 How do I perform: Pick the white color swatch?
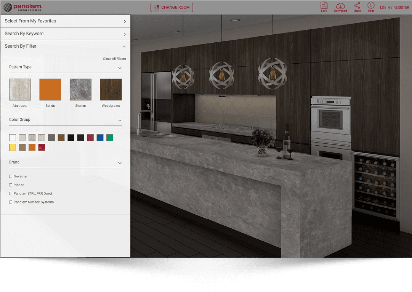(x=13, y=138)
